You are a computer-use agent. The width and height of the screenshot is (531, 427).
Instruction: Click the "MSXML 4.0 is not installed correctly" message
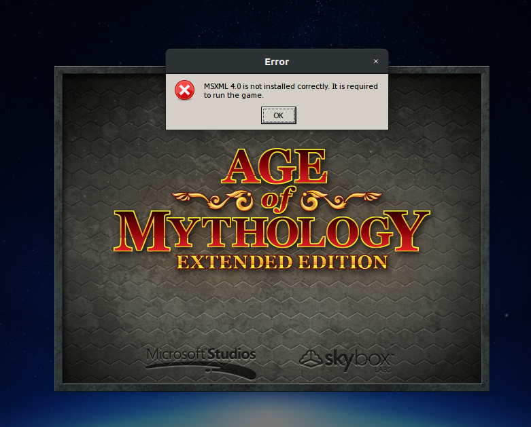pos(290,90)
